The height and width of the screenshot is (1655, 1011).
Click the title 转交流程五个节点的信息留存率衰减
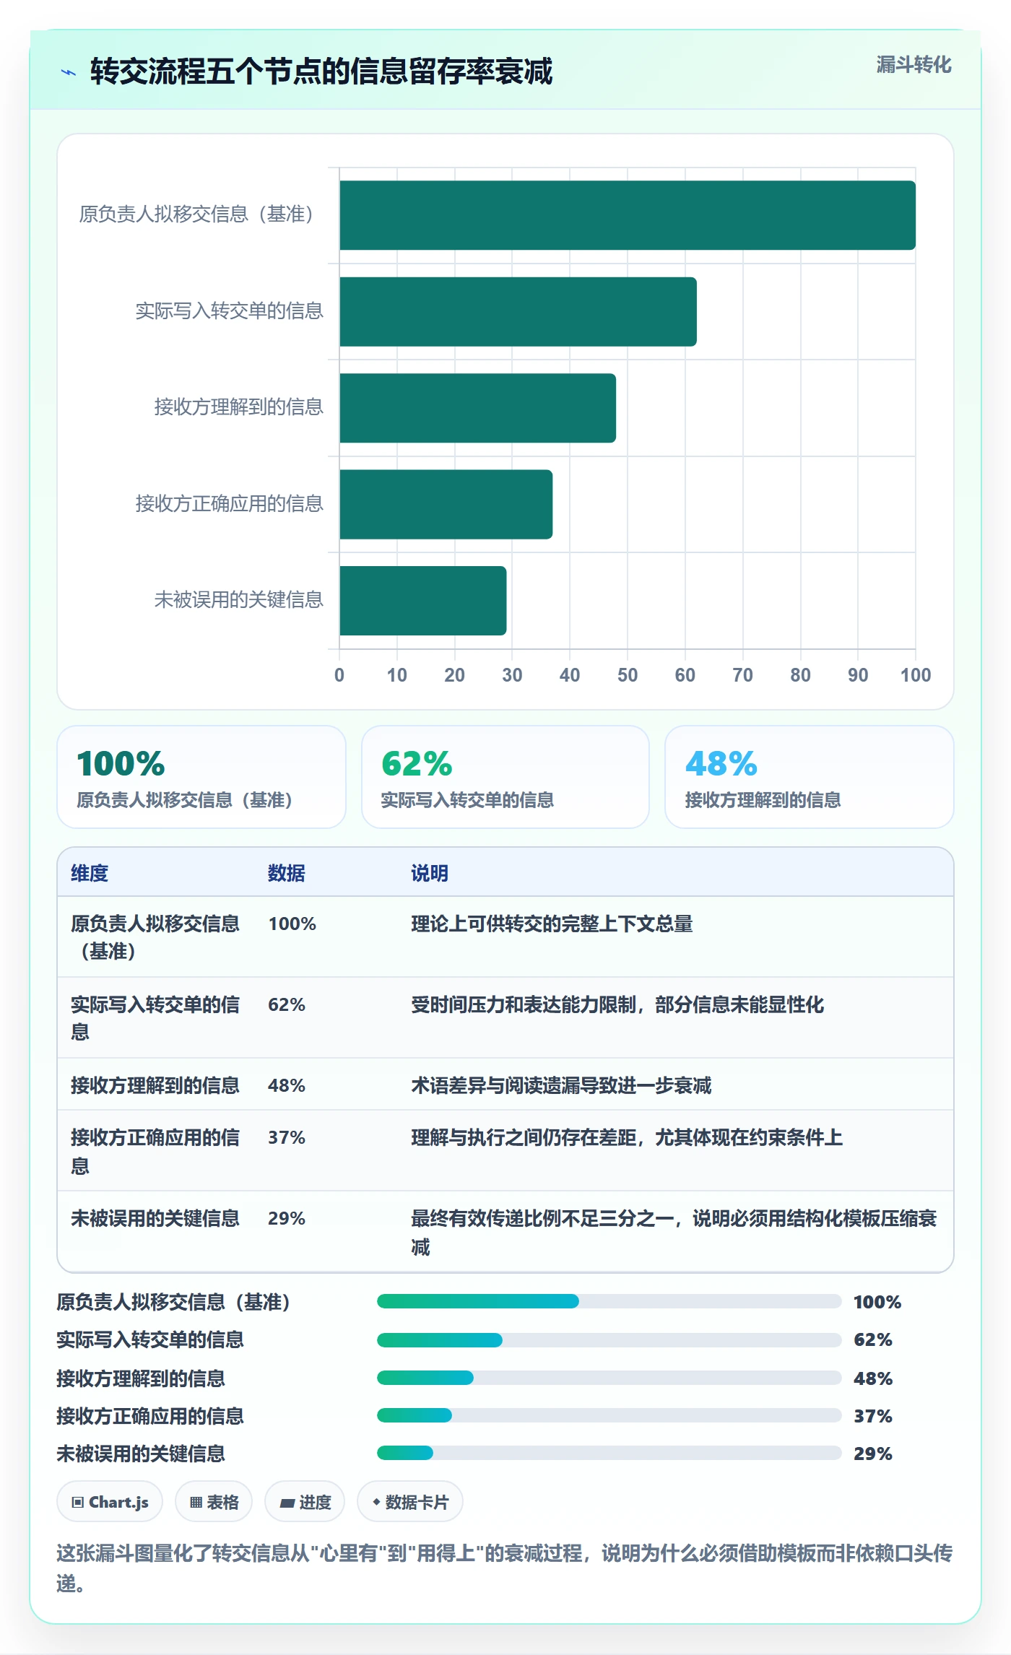[321, 71]
